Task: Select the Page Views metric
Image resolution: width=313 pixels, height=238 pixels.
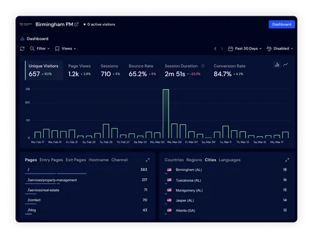Action: 80,70
